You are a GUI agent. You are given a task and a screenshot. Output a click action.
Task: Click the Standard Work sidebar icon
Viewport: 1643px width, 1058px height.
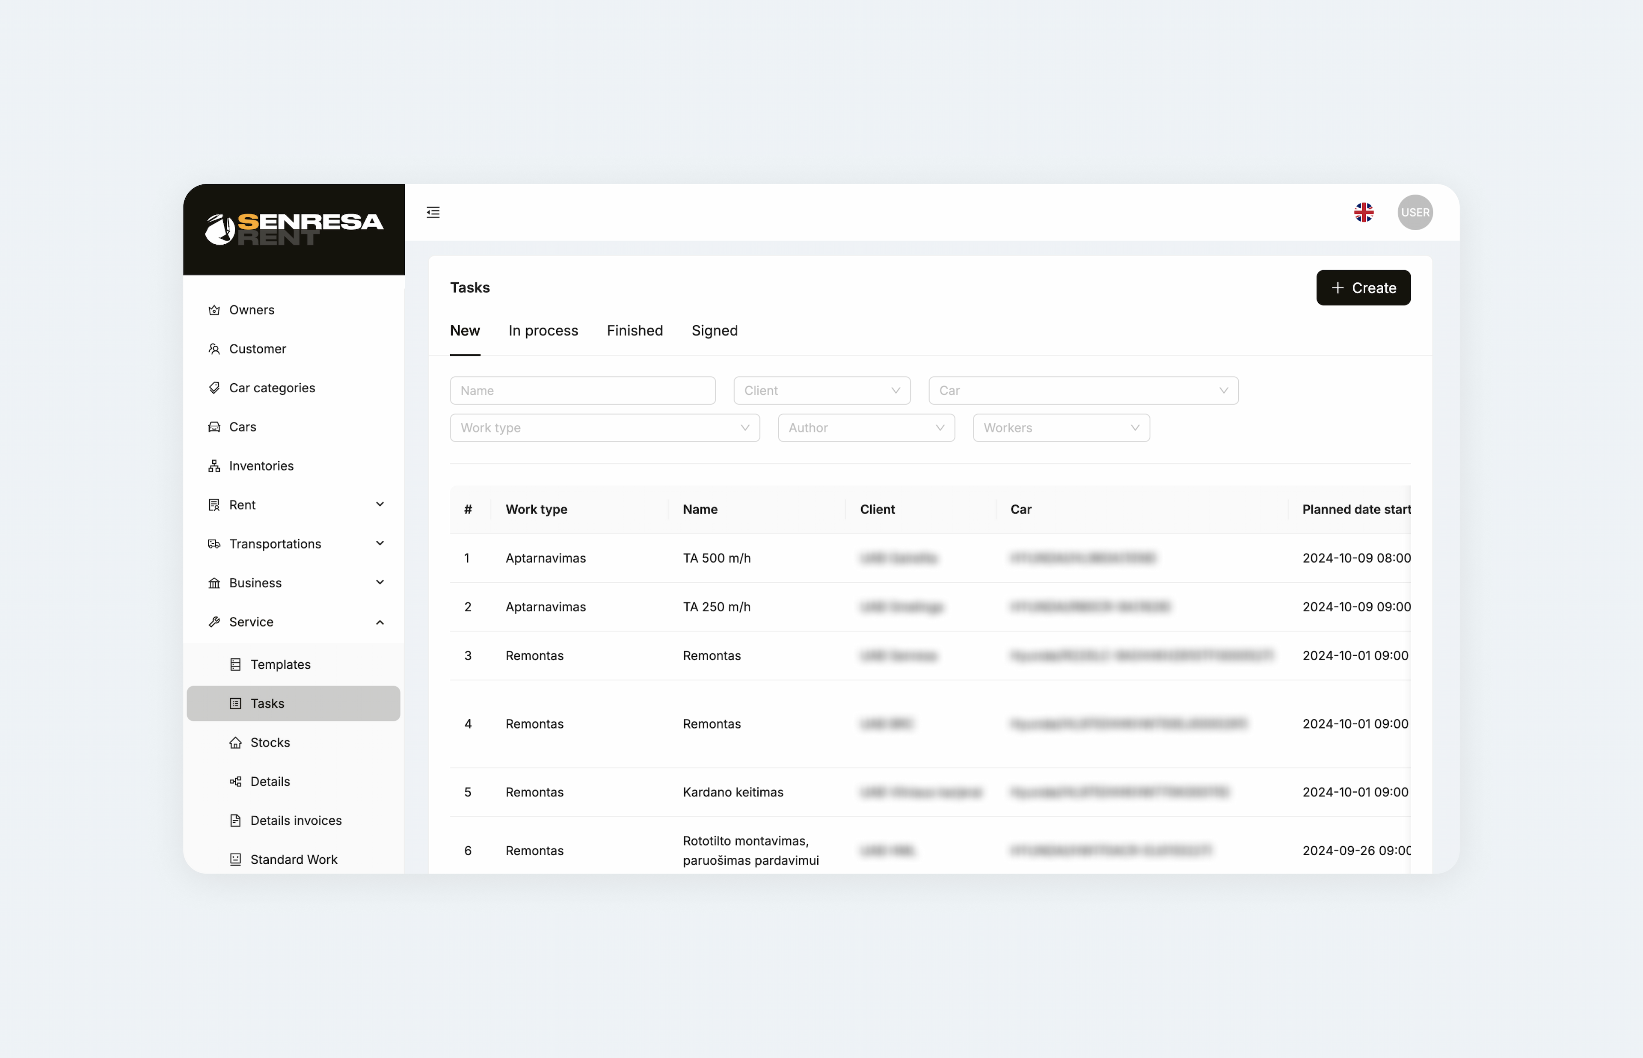click(236, 858)
